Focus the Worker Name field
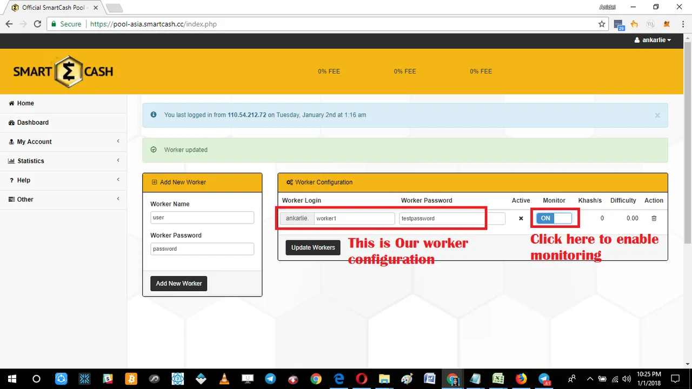The height and width of the screenshot is (389, 692). point(202,217)
